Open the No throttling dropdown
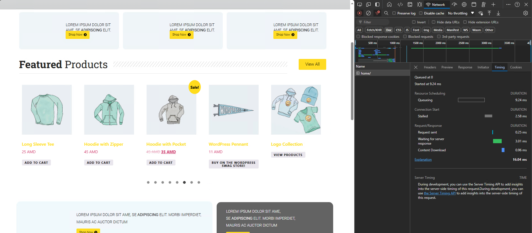Viewport: 532px width, 233px height. click(461, 13)
